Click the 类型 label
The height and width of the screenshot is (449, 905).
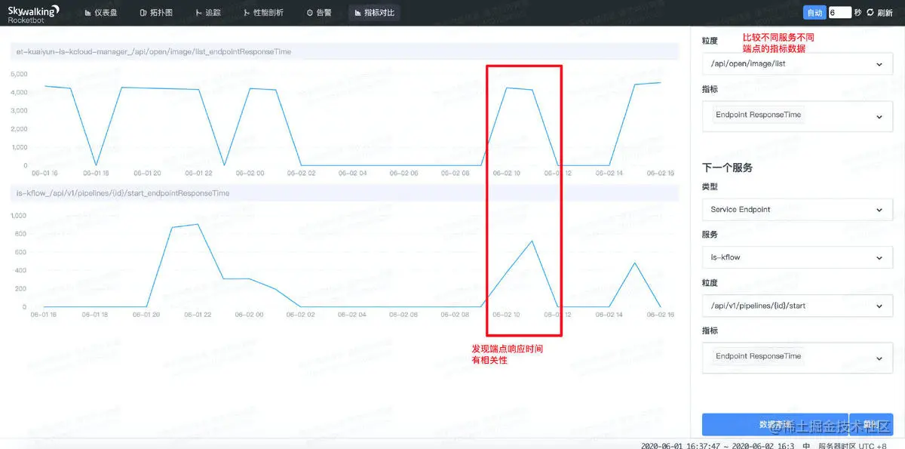(x=710, y=186)
